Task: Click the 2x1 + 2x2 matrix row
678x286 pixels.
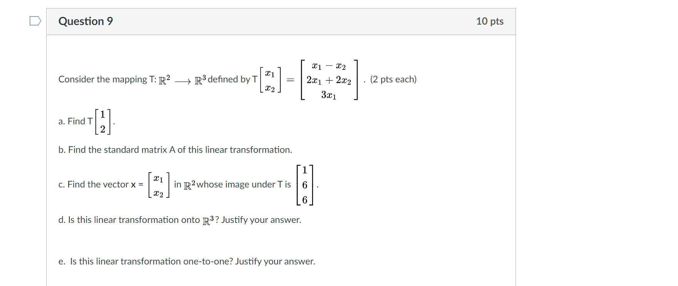Action: click(328, 80)
